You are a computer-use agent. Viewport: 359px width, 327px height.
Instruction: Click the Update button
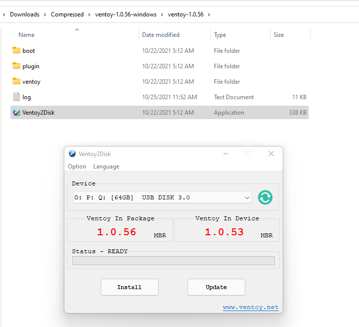216,287
